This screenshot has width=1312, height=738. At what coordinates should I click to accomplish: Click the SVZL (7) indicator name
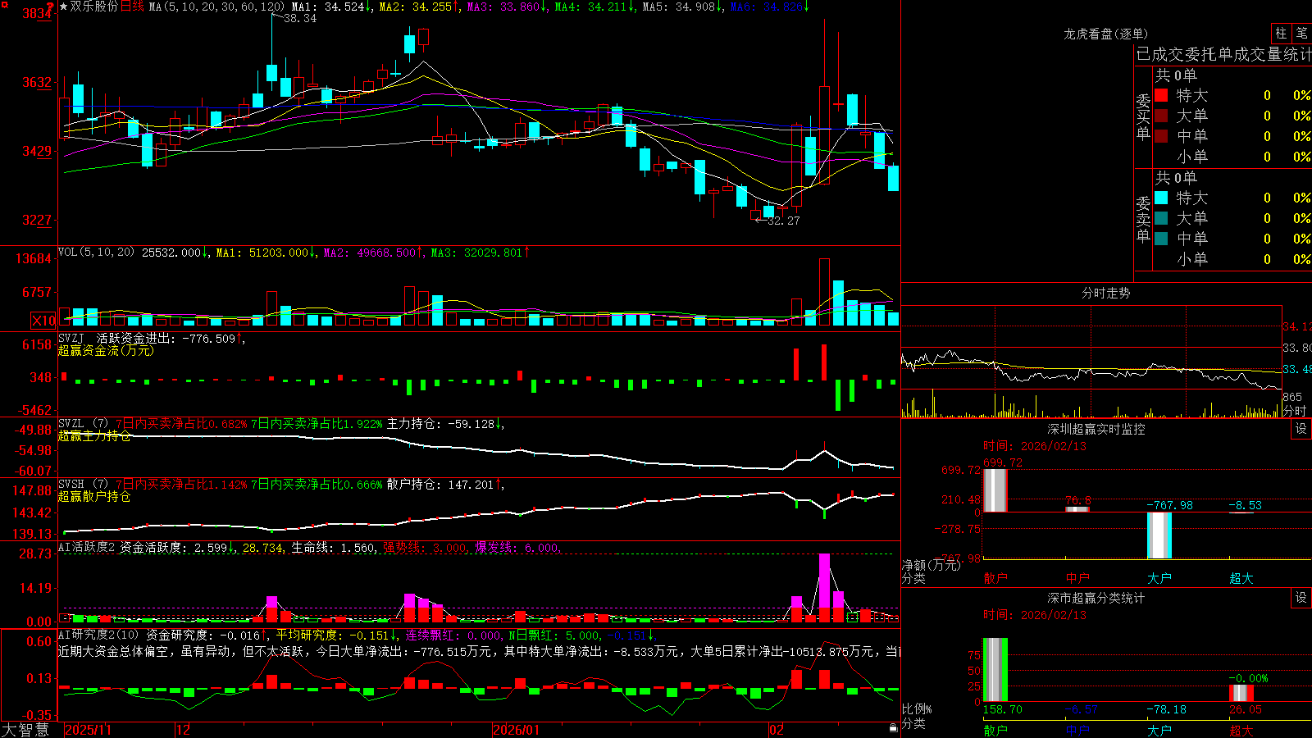[83, 424]
